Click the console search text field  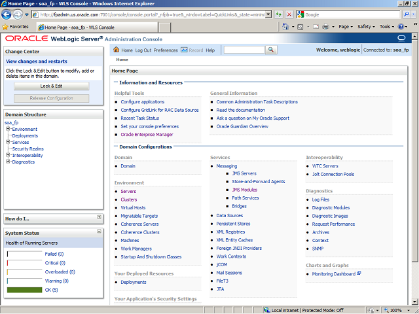point(244,50)
